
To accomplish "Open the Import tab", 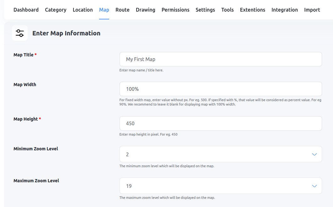I will 312,10.
